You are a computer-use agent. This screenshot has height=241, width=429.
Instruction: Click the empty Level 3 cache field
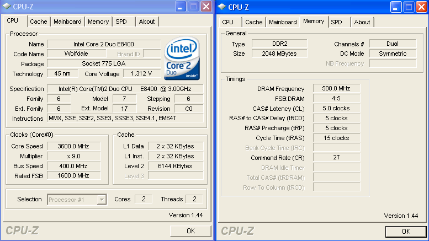click(176, 176)
